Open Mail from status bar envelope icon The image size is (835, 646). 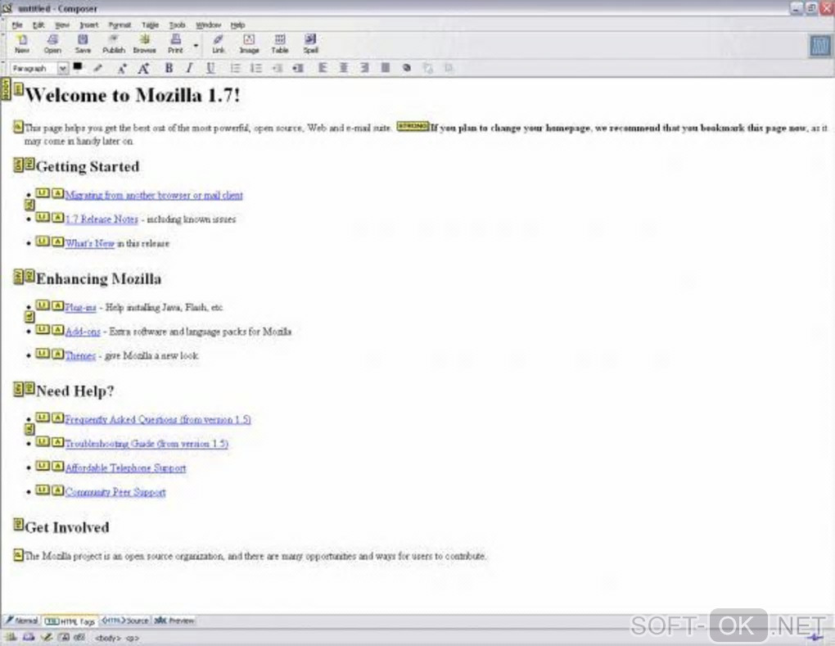click(29, 638)
